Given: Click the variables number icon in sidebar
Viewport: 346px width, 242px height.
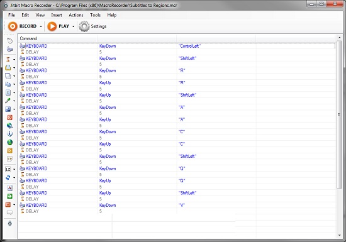Looking at the screenshot, I should tap(8, 169).
